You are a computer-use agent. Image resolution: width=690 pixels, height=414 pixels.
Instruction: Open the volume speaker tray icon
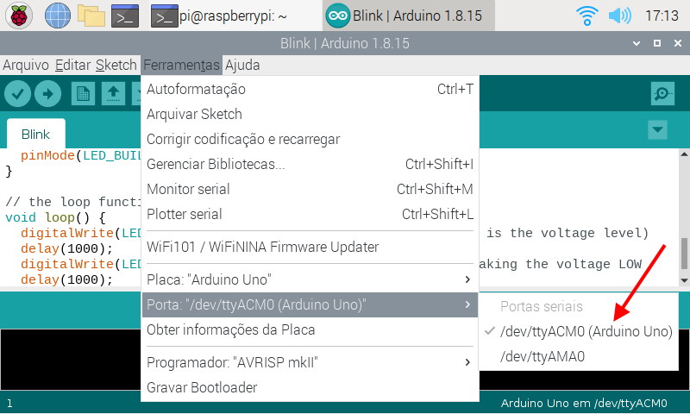pyautogui.click(x=619, y=16)
